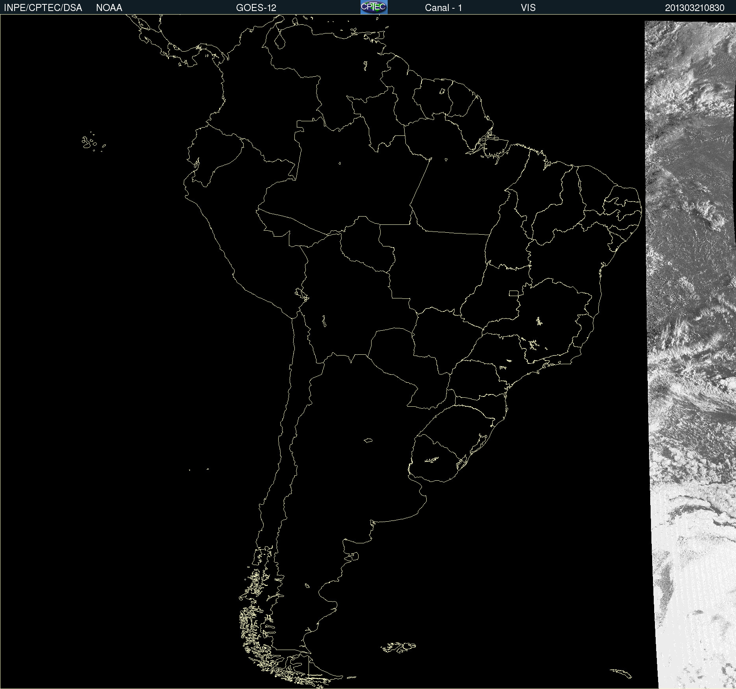
Task: Click the 201303210830 timestamp
Action: [695, 8]
